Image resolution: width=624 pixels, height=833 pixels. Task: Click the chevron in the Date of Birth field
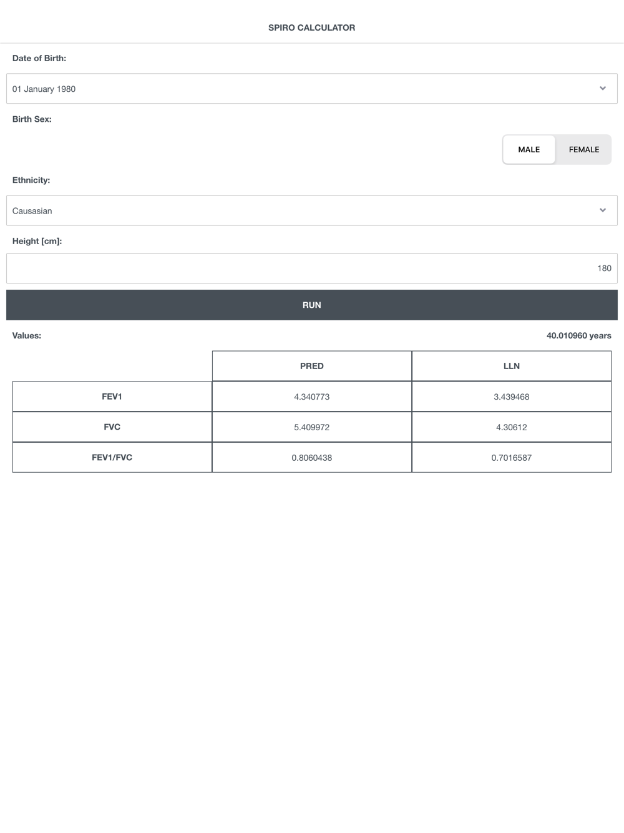[x=603, y=89]
